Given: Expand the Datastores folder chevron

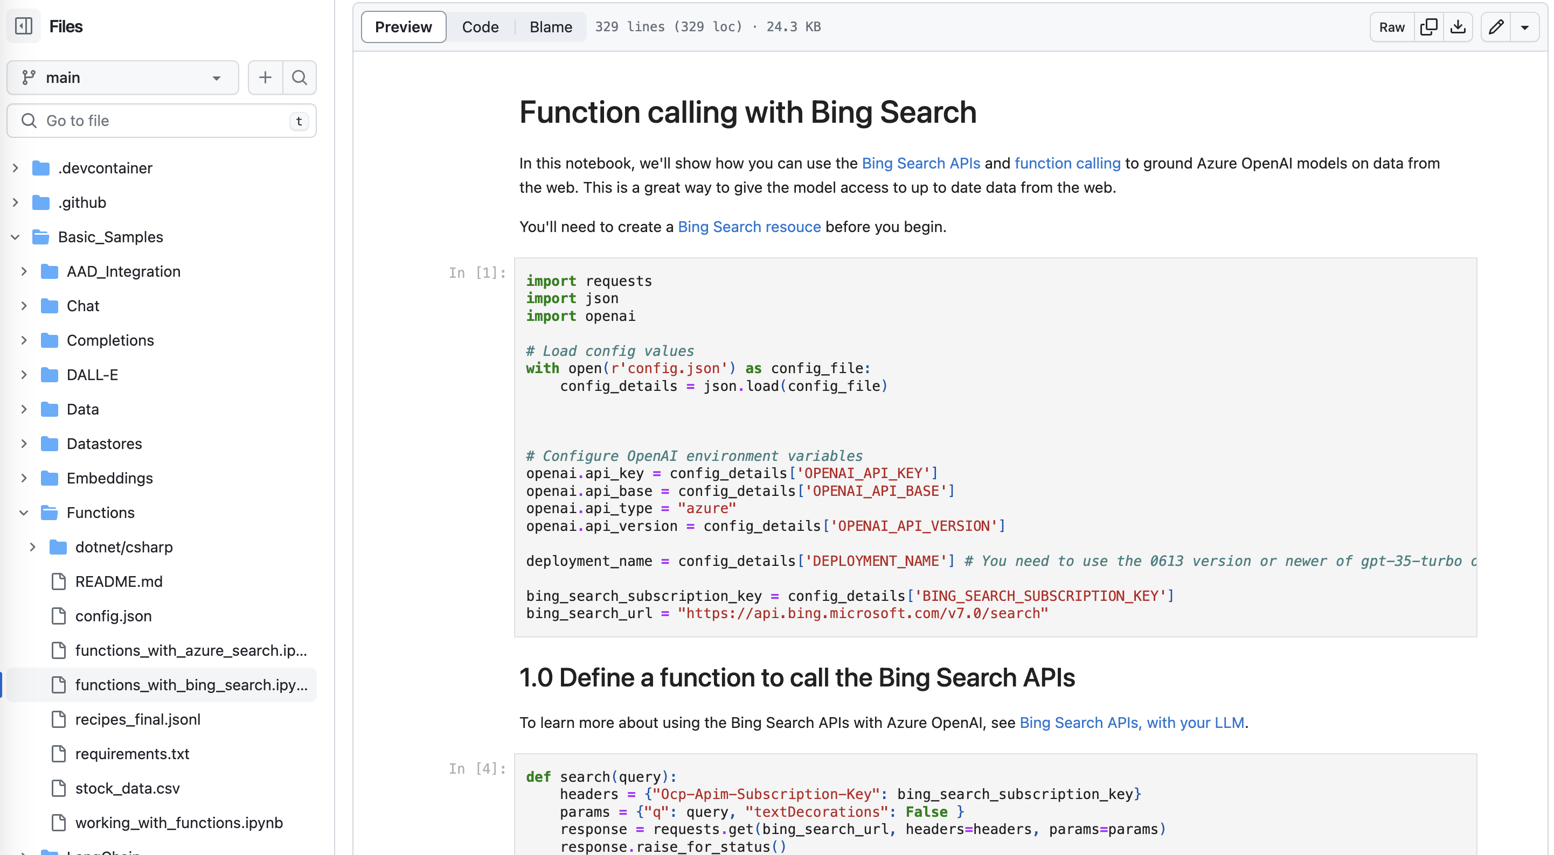Looking at the screenshot, I should [24, 443].
